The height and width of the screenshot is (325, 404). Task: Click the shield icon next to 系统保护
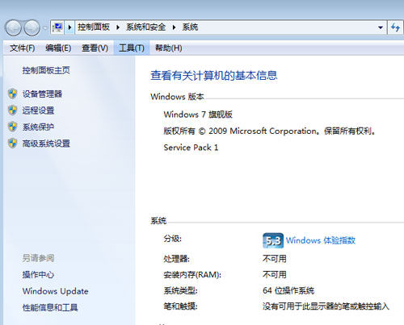pos(12,127)
